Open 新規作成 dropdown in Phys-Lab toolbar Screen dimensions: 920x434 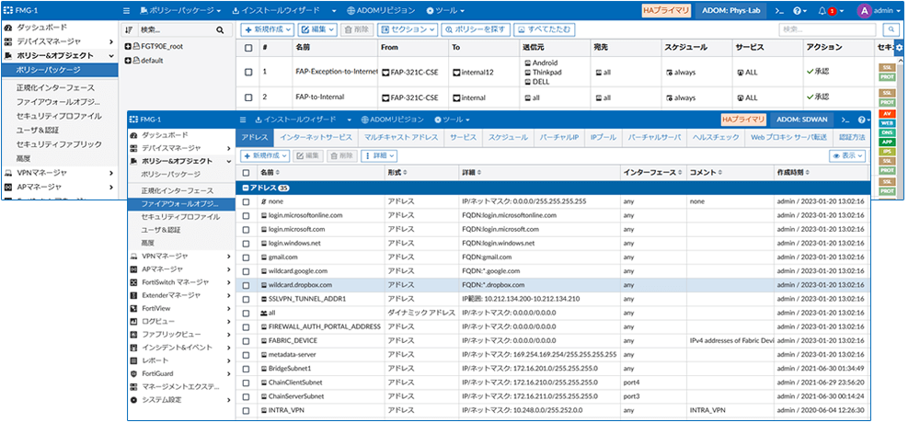click(x=268, y=30)
